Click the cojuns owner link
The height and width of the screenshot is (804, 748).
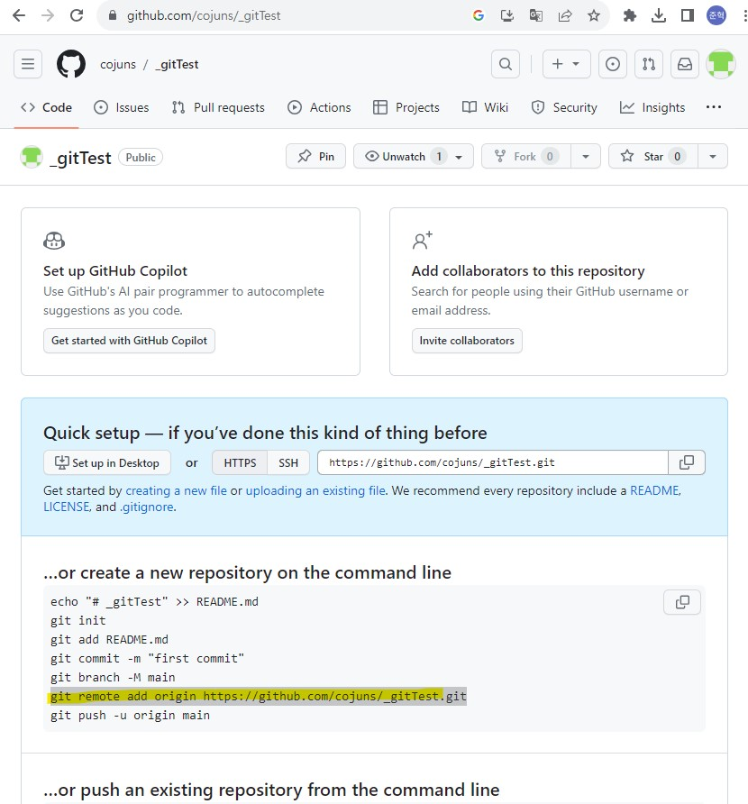(x=118, y=65)
